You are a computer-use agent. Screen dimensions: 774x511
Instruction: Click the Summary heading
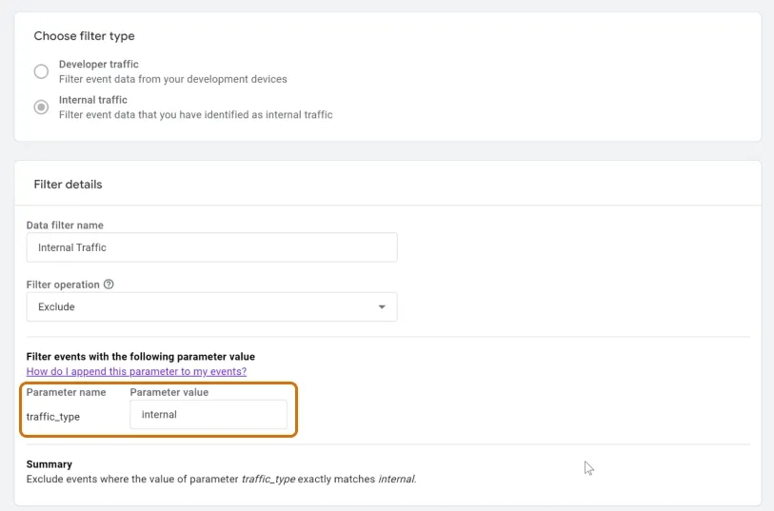coord(49,464)
